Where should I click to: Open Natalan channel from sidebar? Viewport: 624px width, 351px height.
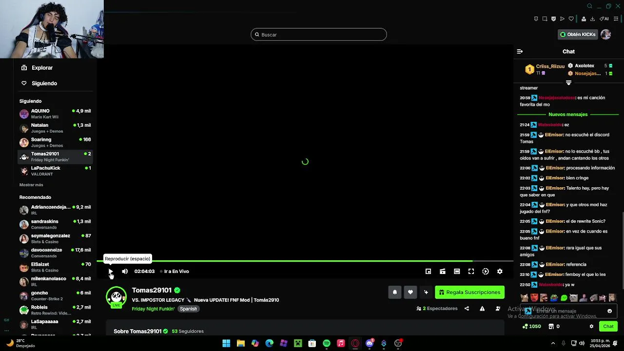55,128
